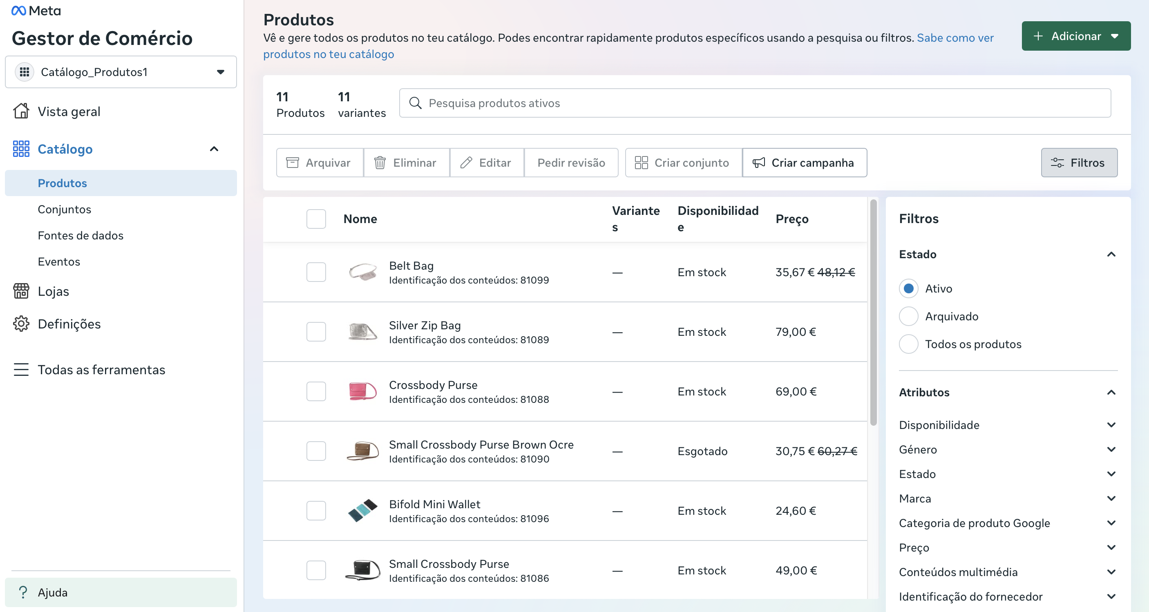Click the Meta logo
This screenshot has height=612, width=1149.
(36, 10)
